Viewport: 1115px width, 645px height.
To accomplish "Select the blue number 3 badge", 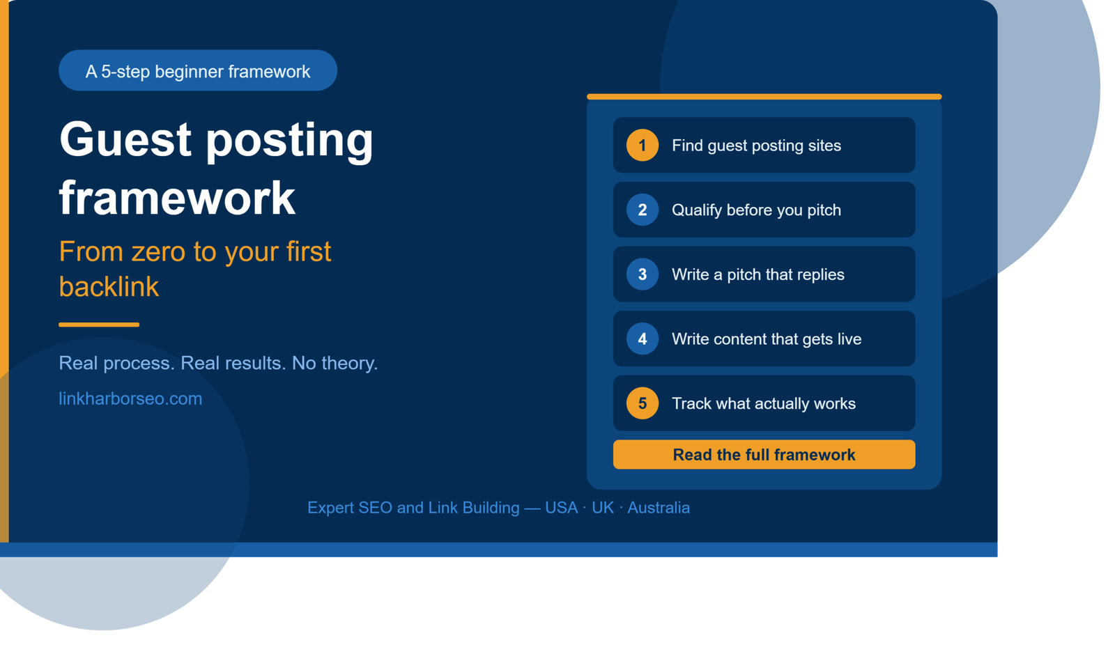I will click(642, 274).
